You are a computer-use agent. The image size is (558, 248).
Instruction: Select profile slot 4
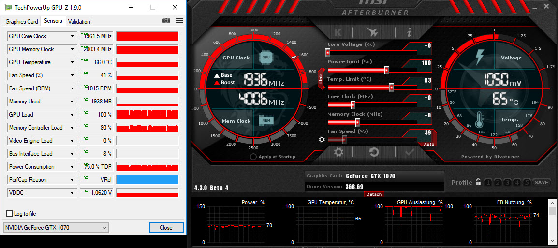click(x=517, y=183)
